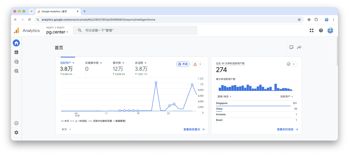
Task: Open the Explore section icon
Action: [x=16, y=62]
